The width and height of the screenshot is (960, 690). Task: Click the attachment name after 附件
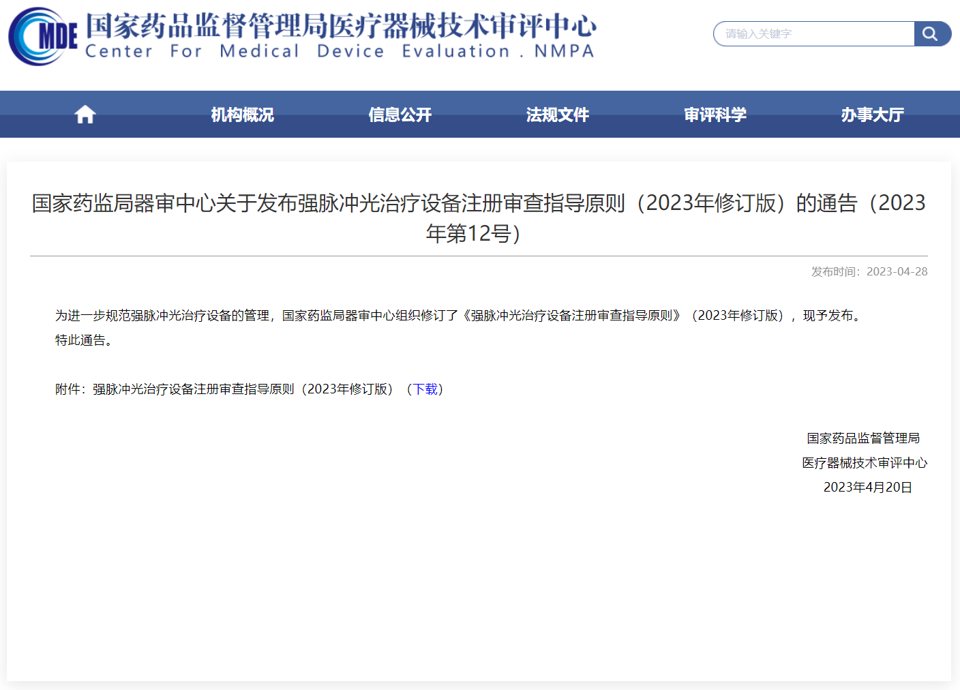pyautogui.click(x=243, y=389)
